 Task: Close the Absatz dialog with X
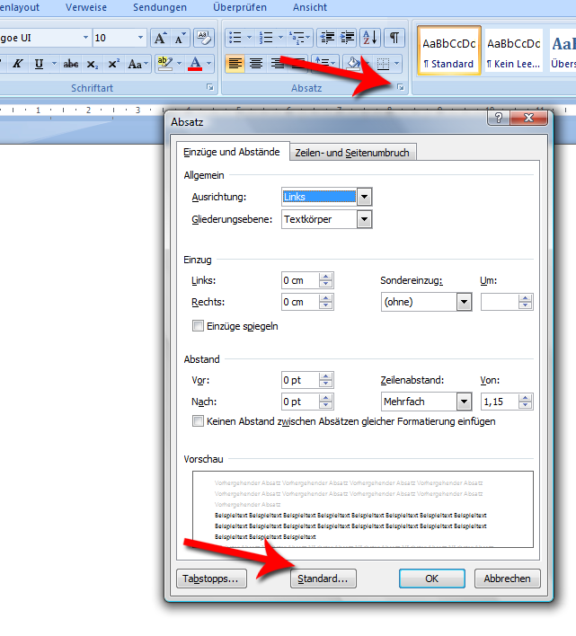529,118
